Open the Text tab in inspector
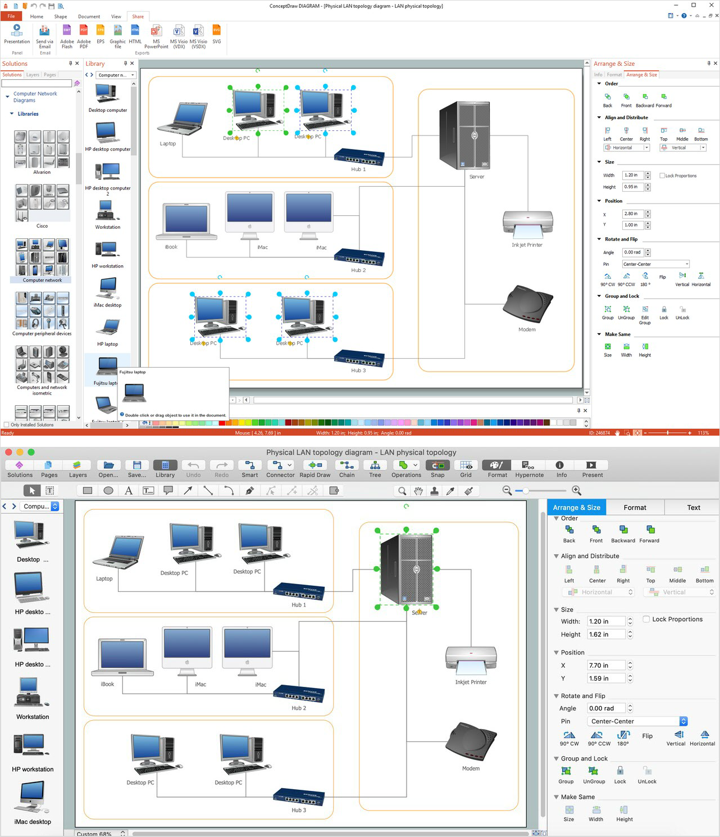 click(x=693, y=508)
